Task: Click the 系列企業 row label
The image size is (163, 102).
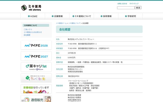Action: (x=59, y=69)
